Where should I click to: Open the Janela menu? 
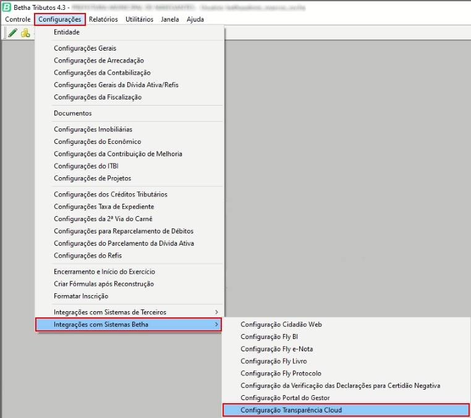click(170, 19)
